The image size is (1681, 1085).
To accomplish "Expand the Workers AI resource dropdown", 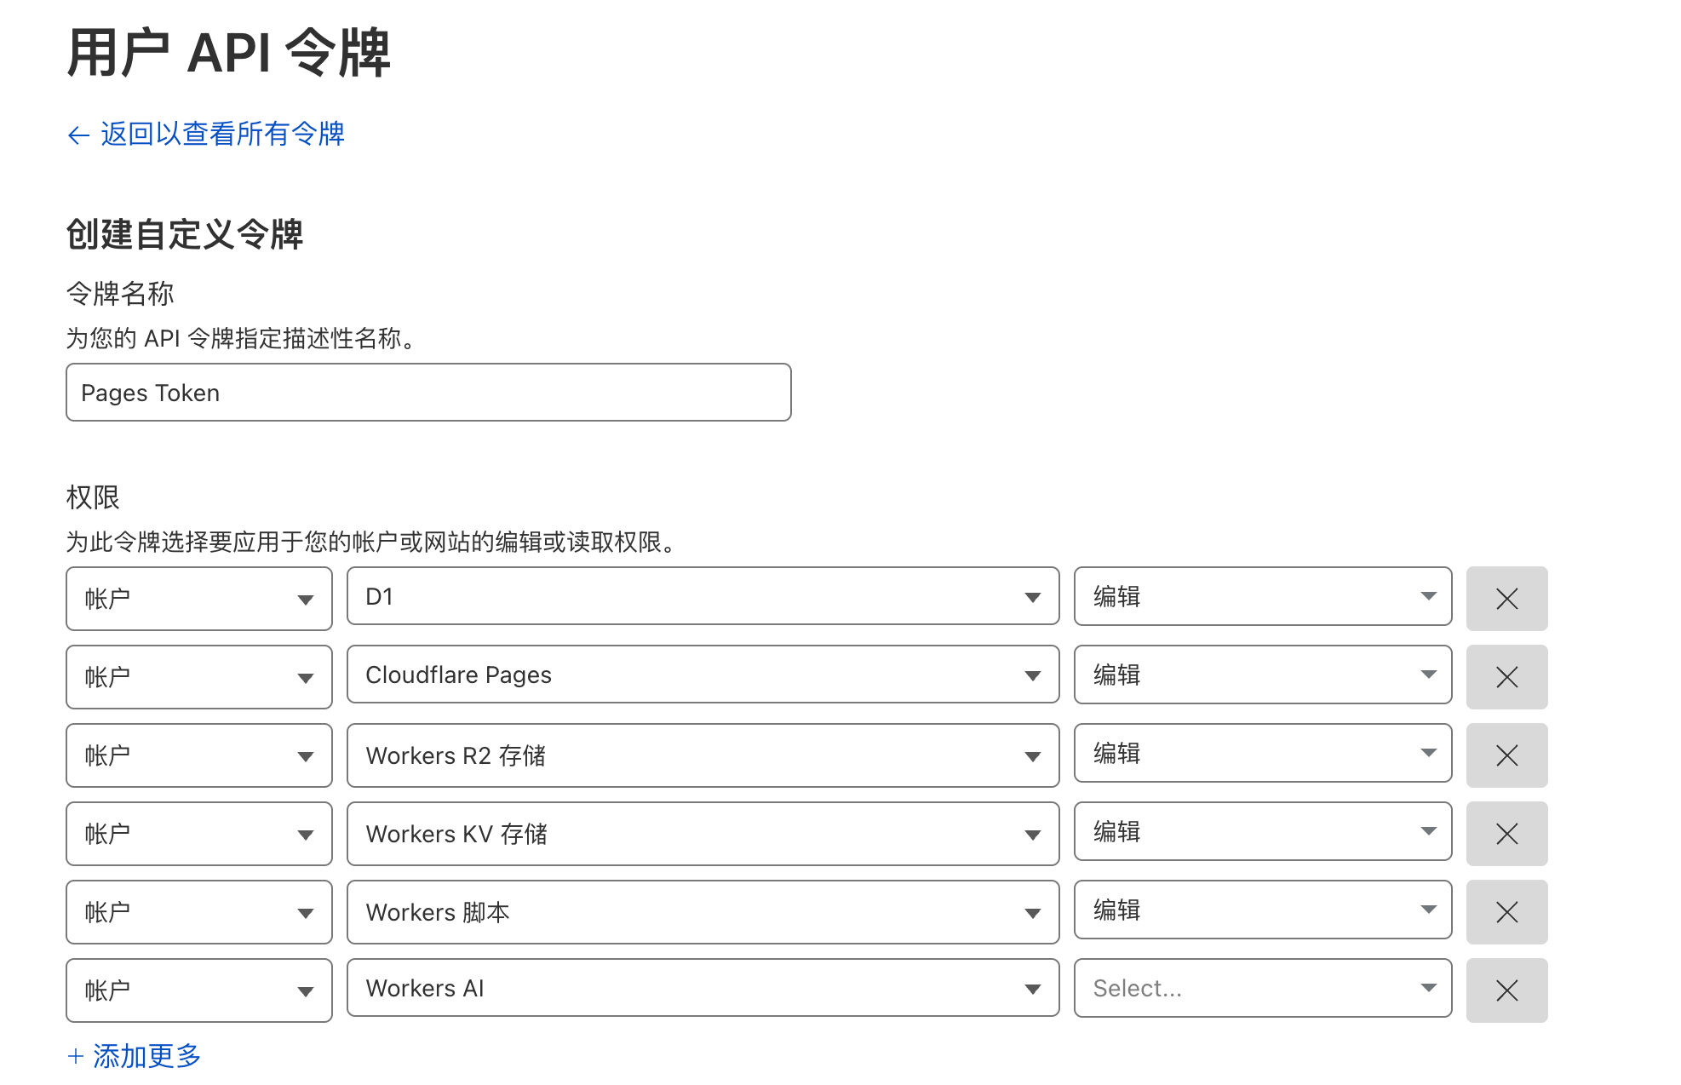I will tap(703, 988).
